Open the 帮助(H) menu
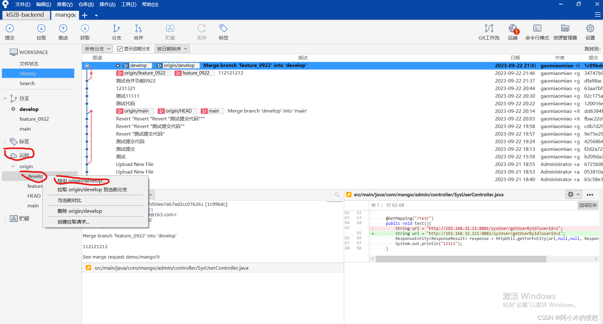603x324 pixels. pos(150,4)
